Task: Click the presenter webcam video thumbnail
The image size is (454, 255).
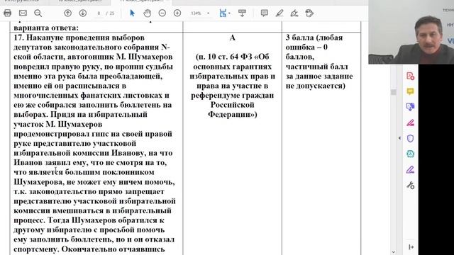Action: (411, 32)
